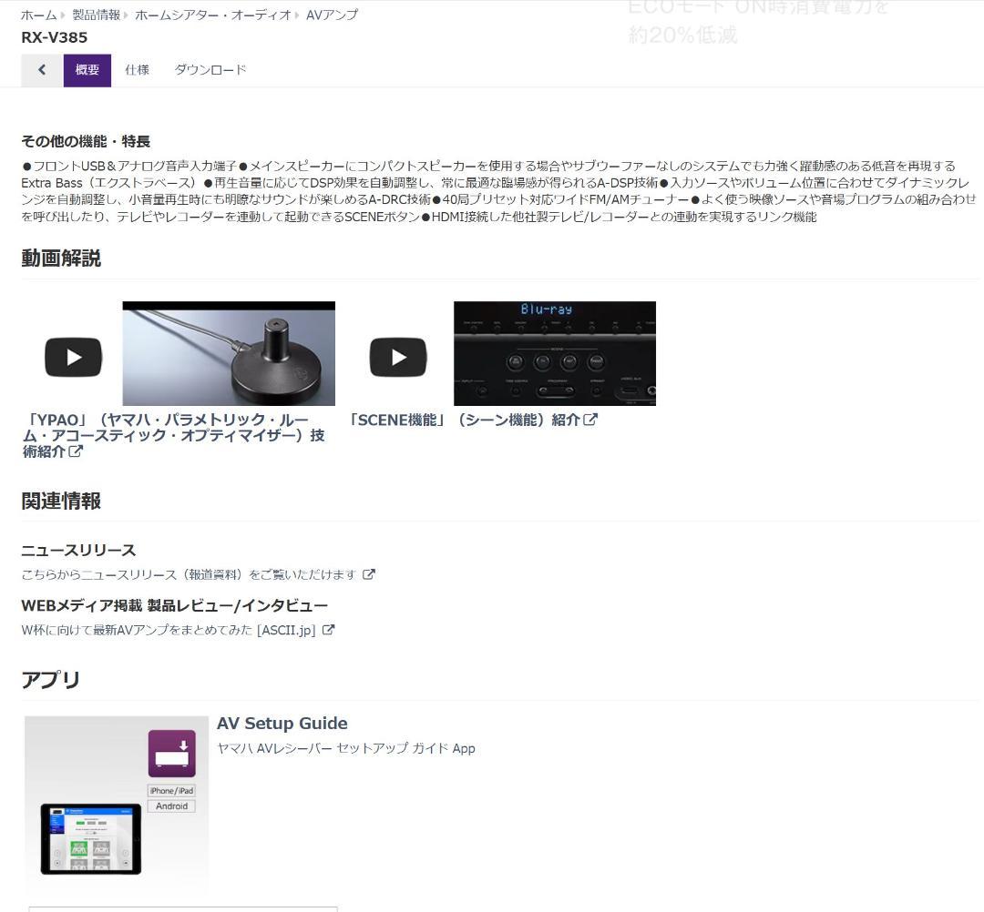Click the back arrow beside the tabs
This screenshot has height=912, width=984.
click(41, 69)
